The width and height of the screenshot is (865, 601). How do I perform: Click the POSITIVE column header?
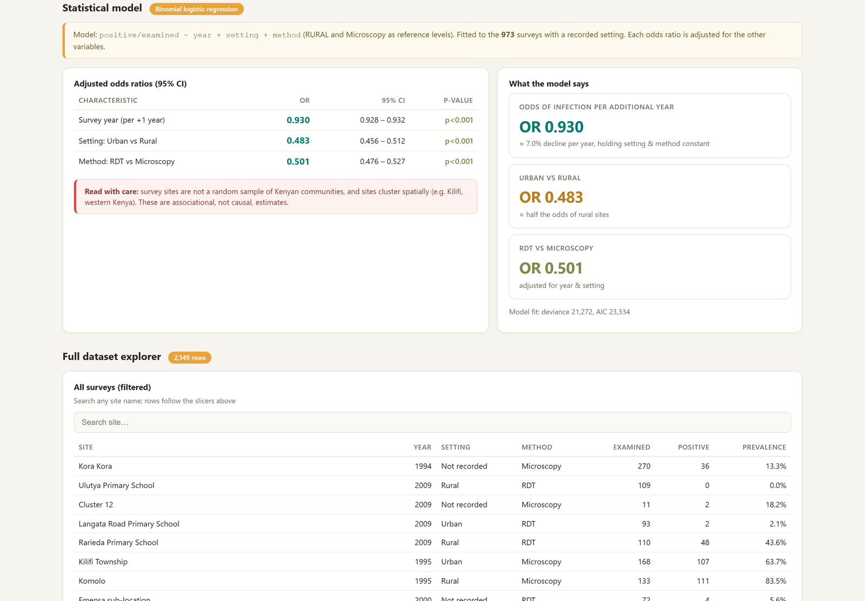tap(694, 447)
